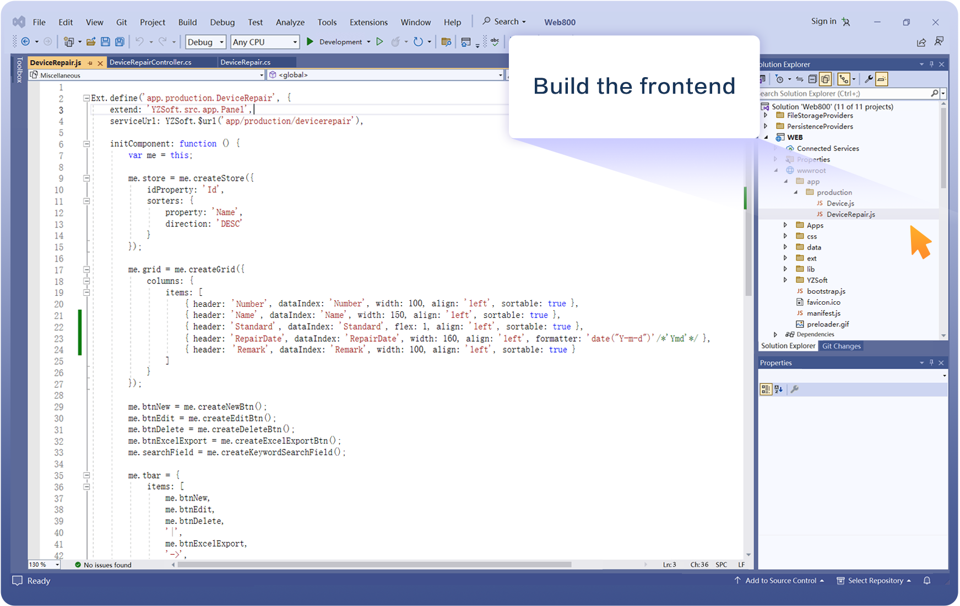
Task: Click Sync with Active Document icon
Action: 799,79
